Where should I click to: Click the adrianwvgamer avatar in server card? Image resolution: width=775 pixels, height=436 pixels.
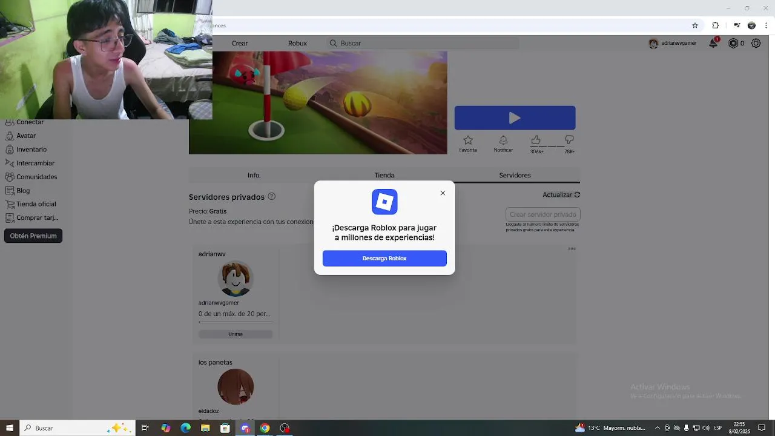pyautogui.click(x=236, y=279)
